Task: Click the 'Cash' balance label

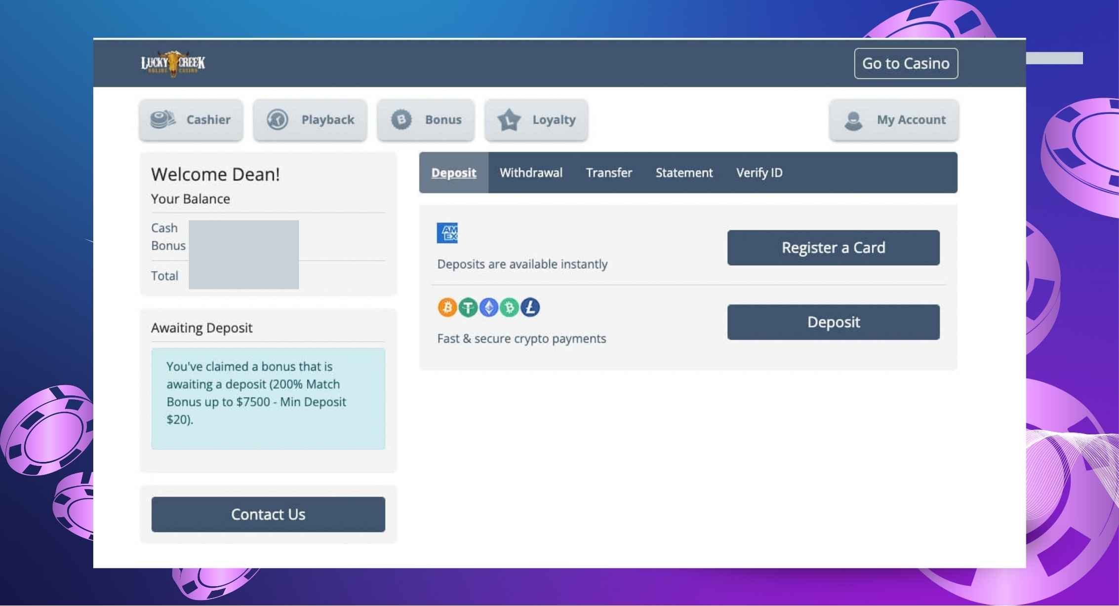Action: coord(164,228)
